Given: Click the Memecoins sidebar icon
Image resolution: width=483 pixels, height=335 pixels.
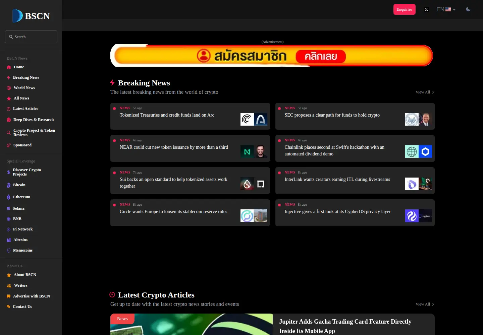Looking at the screenshot, I should click(x=9, y=251).
